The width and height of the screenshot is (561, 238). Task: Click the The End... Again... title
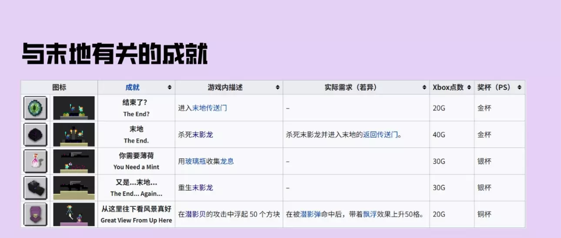(136, 194)
